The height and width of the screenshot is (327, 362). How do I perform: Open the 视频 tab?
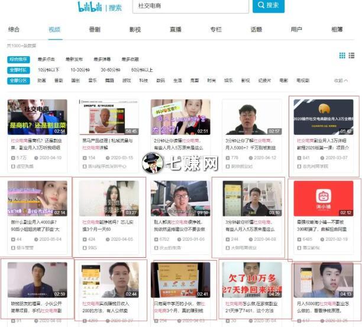54,30
